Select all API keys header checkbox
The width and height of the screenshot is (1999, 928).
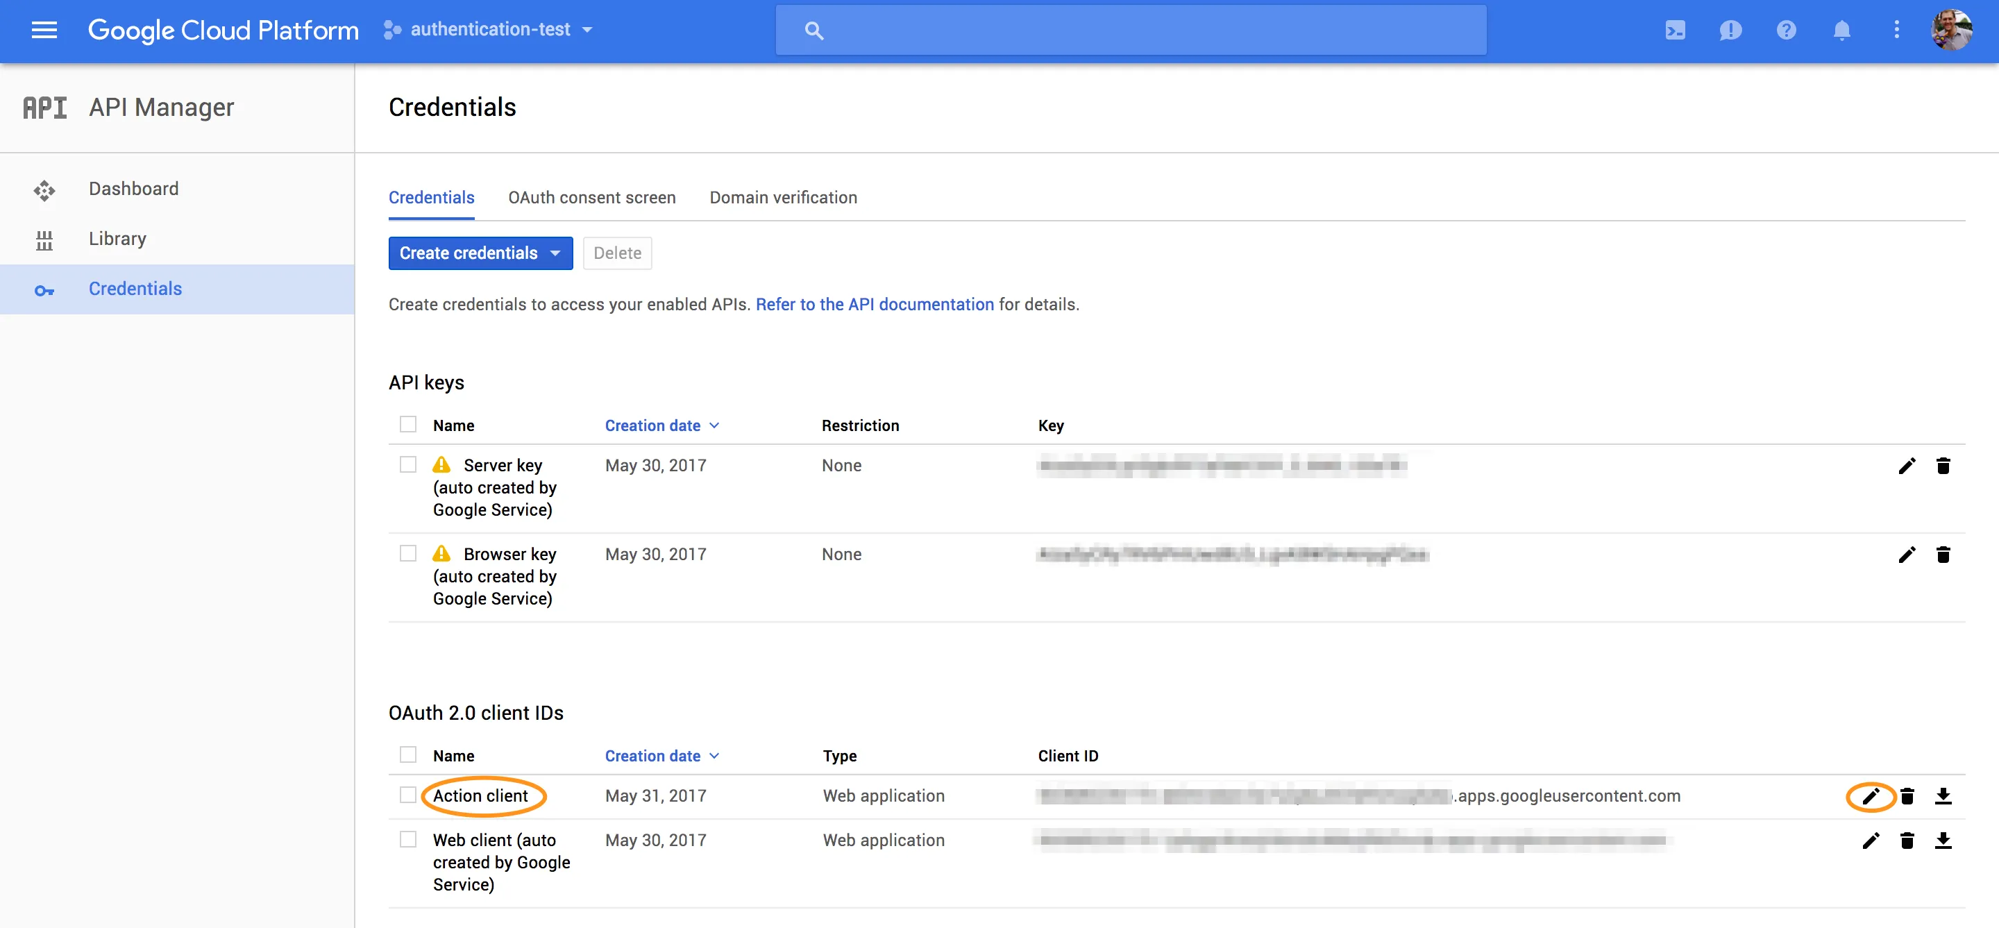[x=408, y=424]
